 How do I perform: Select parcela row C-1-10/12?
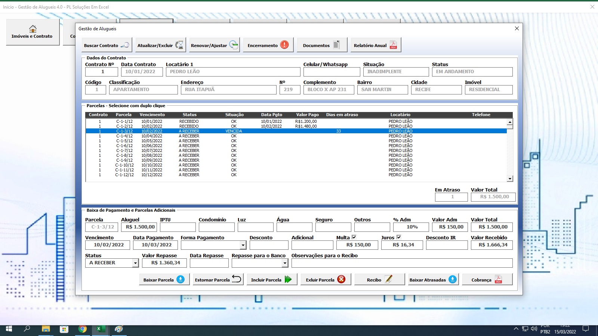[x=296, y=165]
